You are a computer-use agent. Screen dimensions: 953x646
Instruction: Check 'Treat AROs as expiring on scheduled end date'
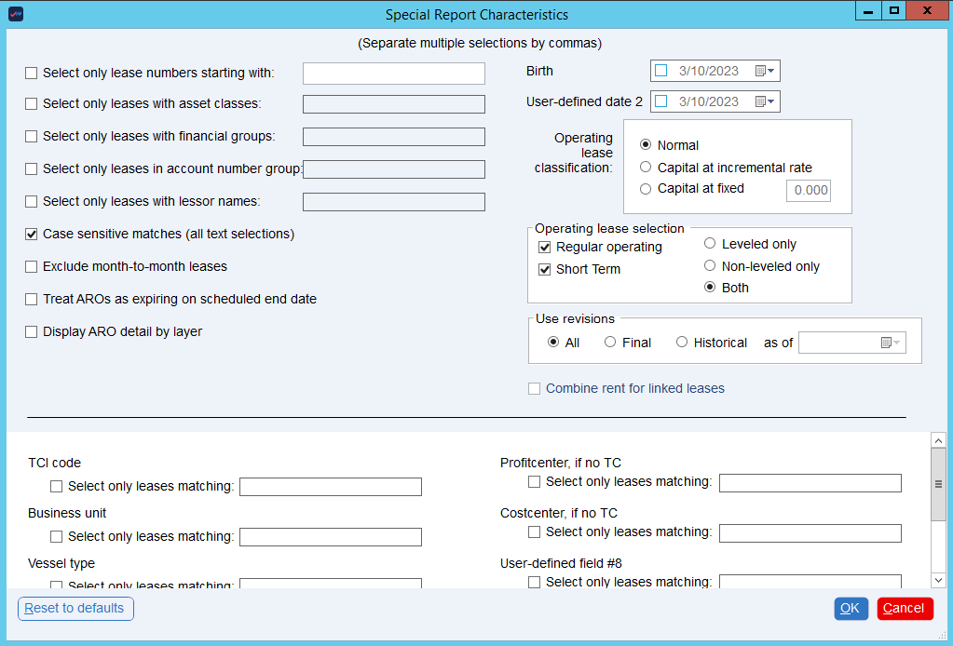coord(31,300)
